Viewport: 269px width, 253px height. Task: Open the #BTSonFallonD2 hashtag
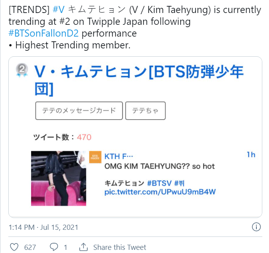pos(44,33)
